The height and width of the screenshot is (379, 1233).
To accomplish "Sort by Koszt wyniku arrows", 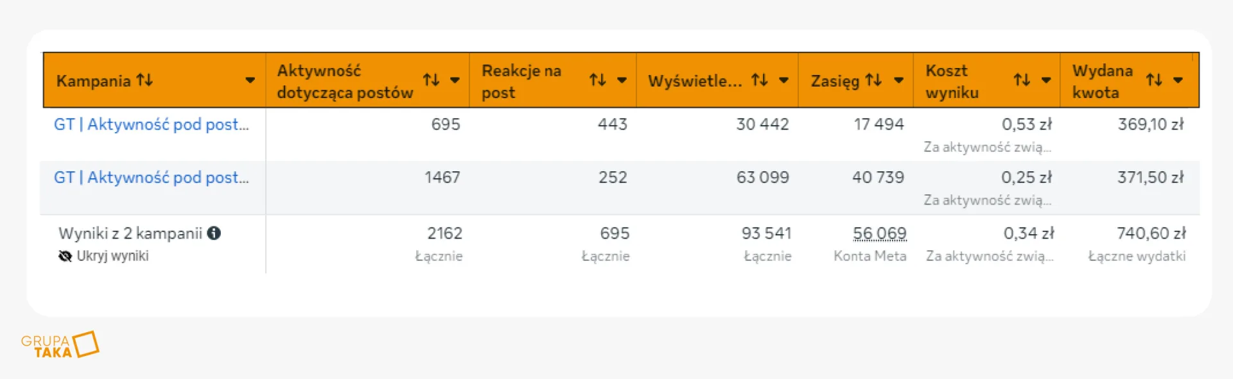I will [1022, 80].
